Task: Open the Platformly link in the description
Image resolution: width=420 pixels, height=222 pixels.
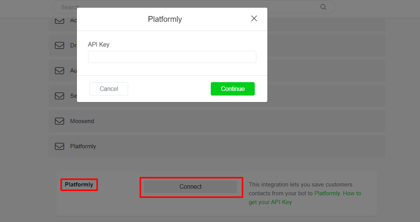Action: (x=327, y=193)
